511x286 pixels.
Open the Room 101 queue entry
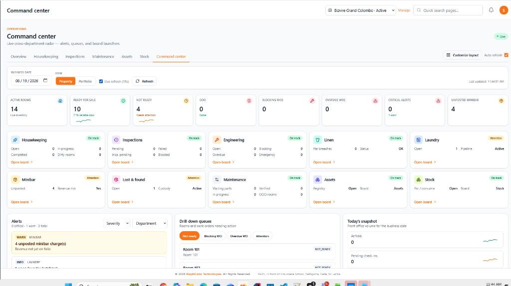(x=257, y=252)
